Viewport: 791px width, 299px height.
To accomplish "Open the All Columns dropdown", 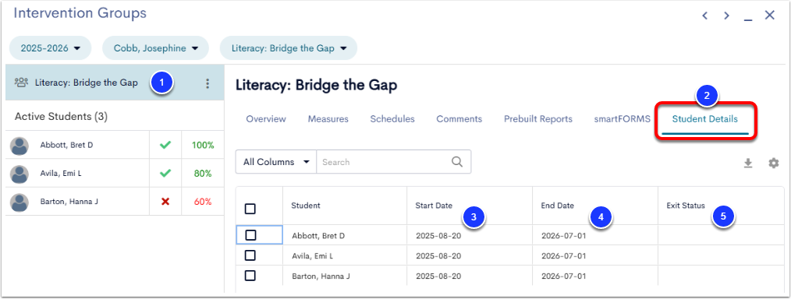I will click(276, 162).
